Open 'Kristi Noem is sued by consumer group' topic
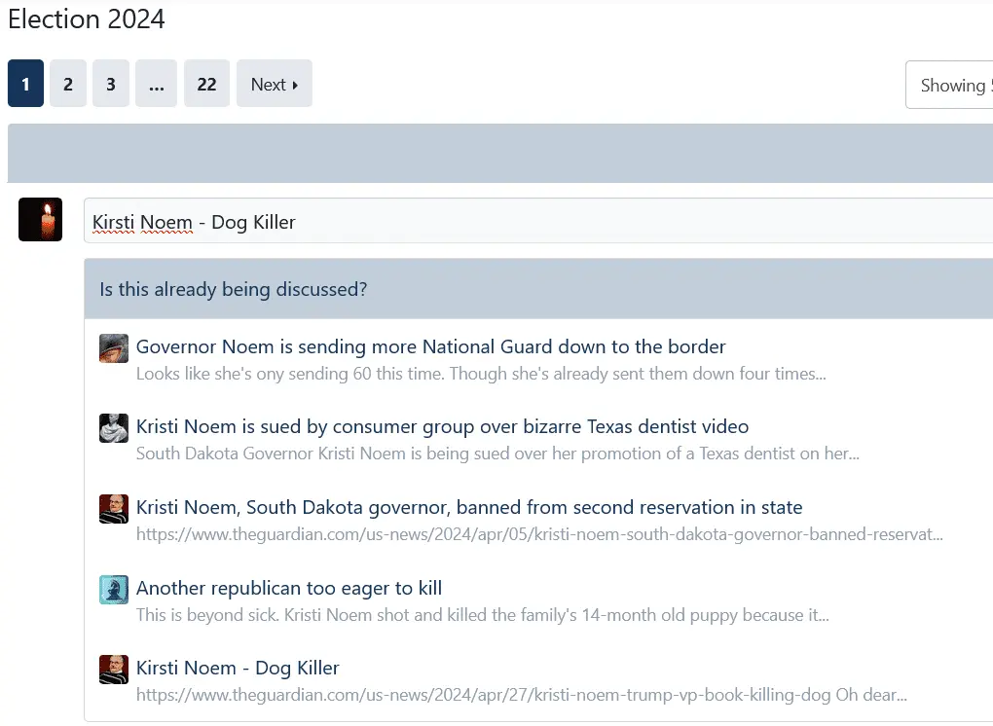Viewport: 993px width, 726px height. [x=442, y=426]
